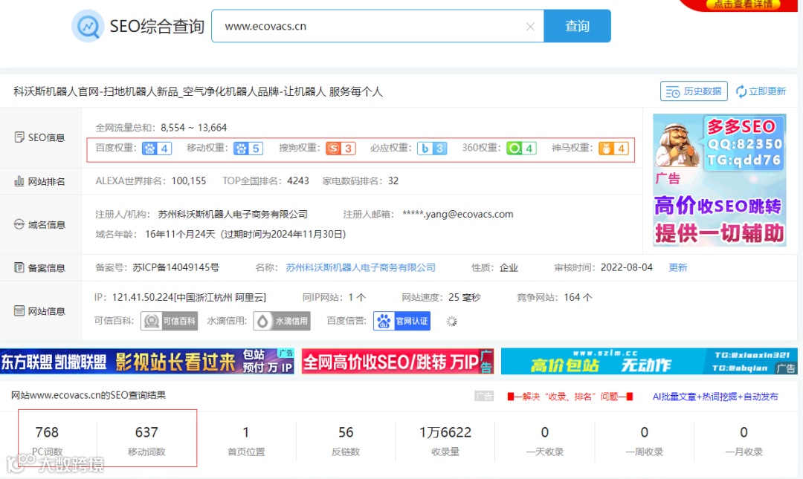Click the 一天收录 value 0
Screen dimensions: 803x479
[545, 432]
